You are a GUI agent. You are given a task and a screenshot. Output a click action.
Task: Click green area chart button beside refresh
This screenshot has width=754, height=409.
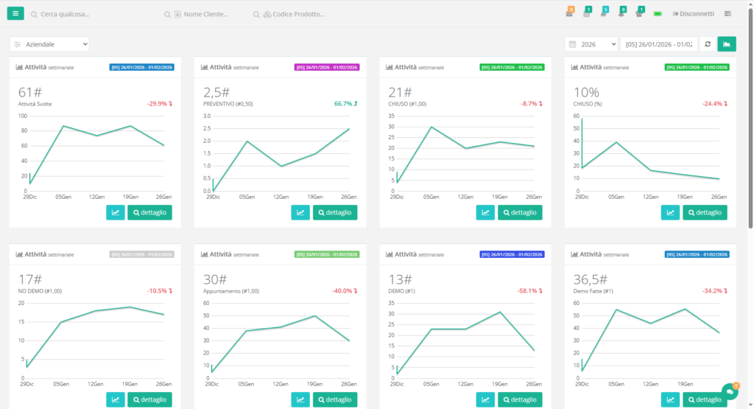coord(726,44)
